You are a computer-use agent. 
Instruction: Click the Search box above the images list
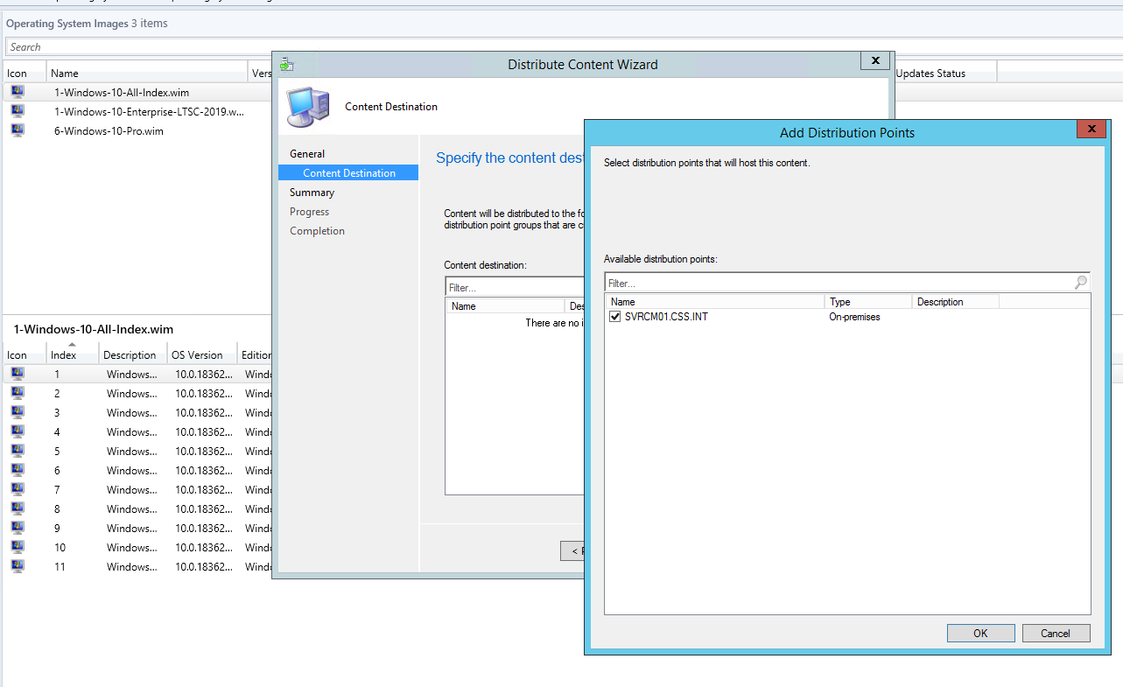pos(131,46)
